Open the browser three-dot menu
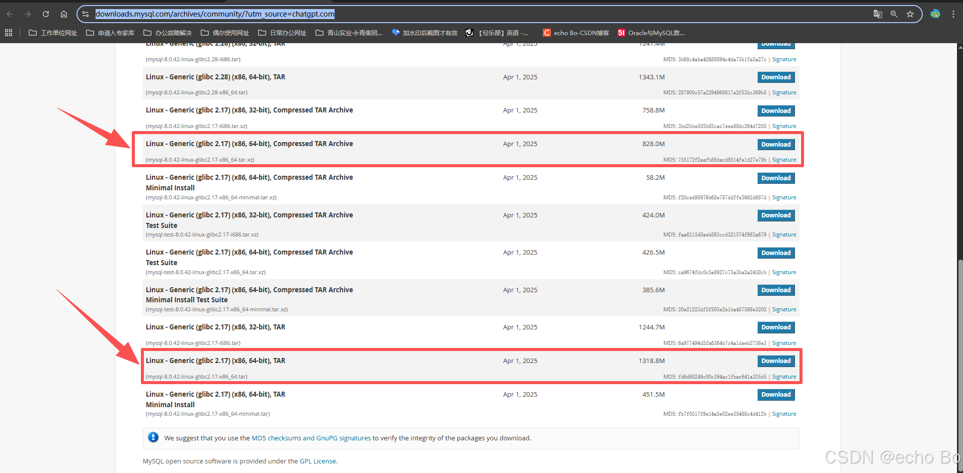This screenshot has height=473, width=963. pos(953,14)
